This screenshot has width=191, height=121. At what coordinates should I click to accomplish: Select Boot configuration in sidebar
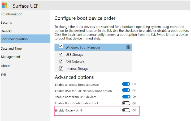[25, 39]
